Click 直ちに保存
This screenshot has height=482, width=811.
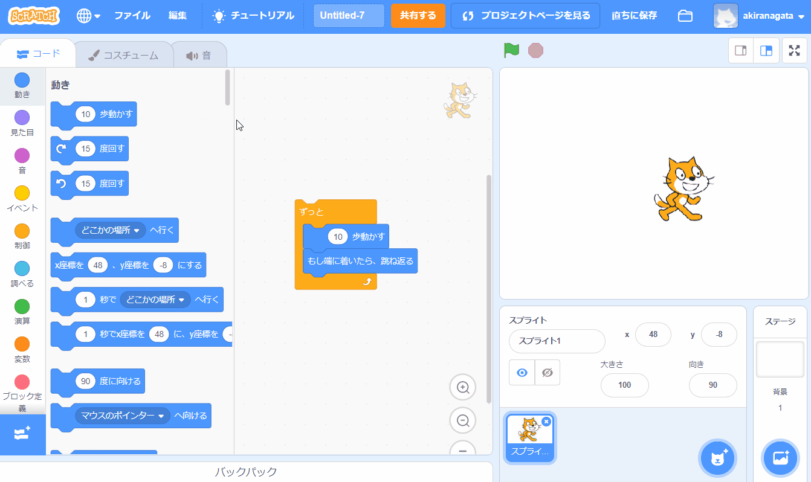click(634, 16)
